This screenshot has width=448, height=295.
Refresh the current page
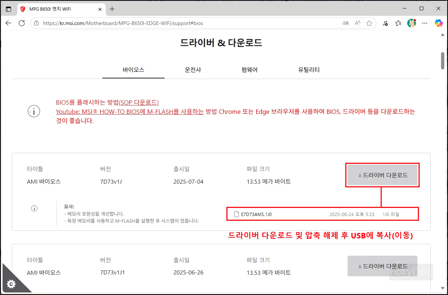[22, 23]
